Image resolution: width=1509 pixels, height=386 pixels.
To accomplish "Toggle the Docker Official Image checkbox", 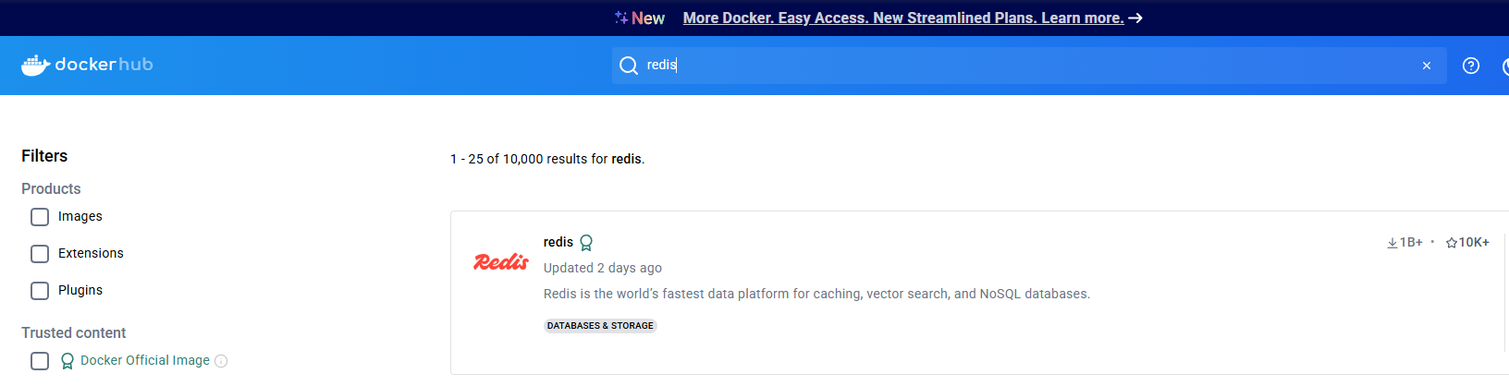I will 40,361.
